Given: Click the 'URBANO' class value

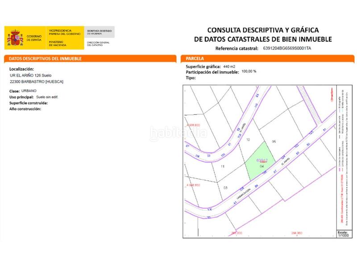Looking at the screenshot, I should tap(29, 91).
